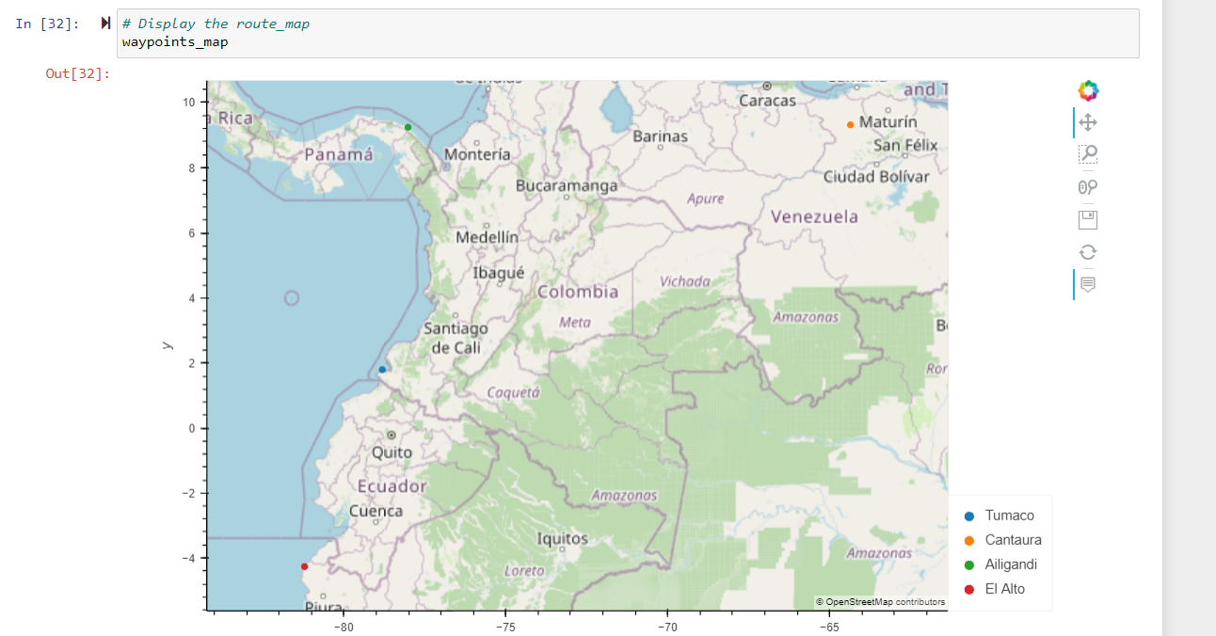Screen dimensions: 1216x636
Task: Click the Venezuela label on the map
Action: (814, 216)
